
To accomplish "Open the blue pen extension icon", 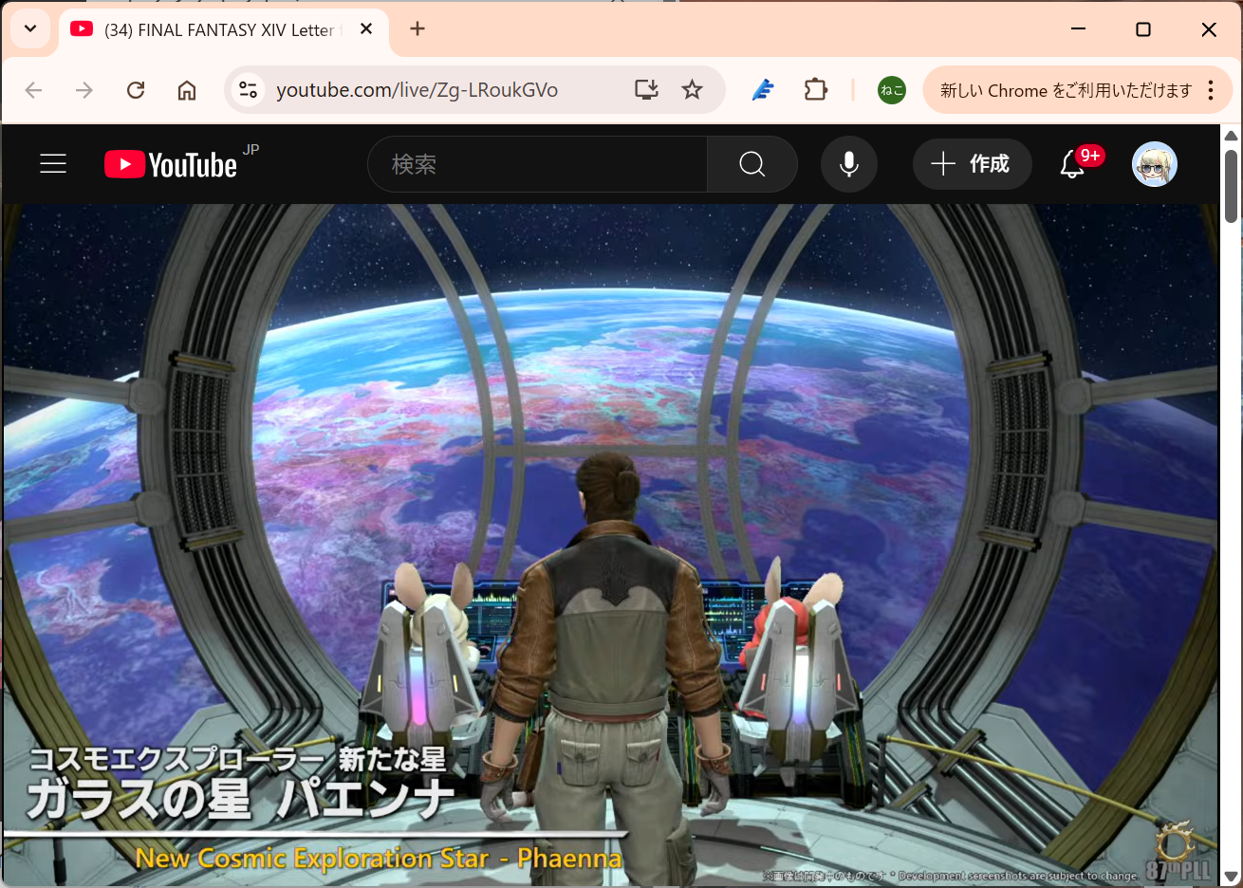I will [x=763, y=90].
